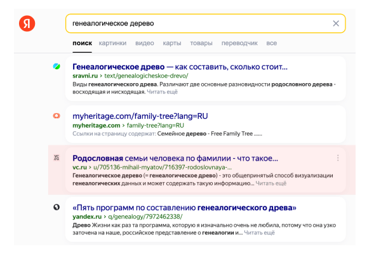Open the товары tab

point(201,43)
